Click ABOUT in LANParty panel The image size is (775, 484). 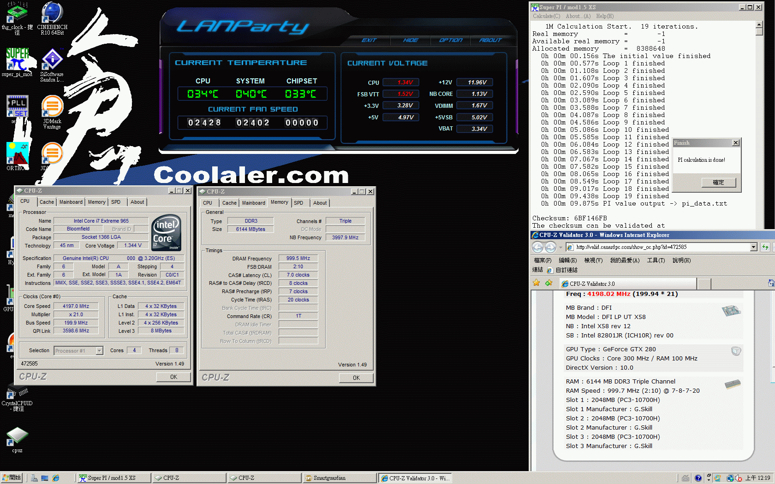(x=490, y=40)
